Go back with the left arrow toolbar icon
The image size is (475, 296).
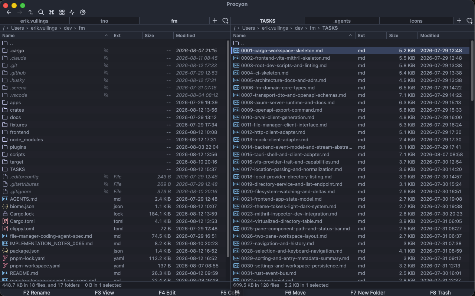pos(9,12)
